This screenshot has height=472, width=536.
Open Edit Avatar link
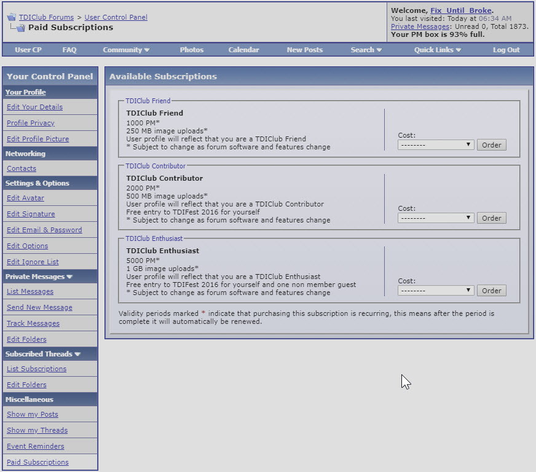coord(25,198)
